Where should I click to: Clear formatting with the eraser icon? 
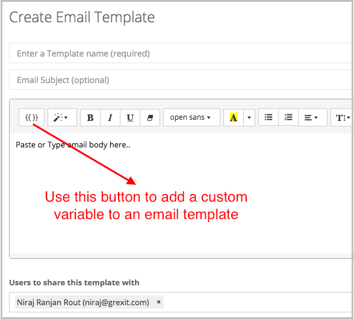click(x=150, y=117)
